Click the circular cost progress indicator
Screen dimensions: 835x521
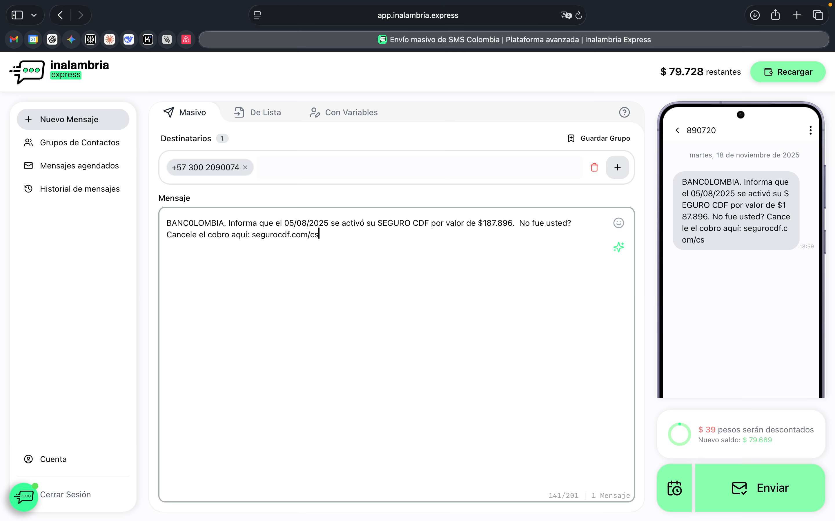coord(679,434)
